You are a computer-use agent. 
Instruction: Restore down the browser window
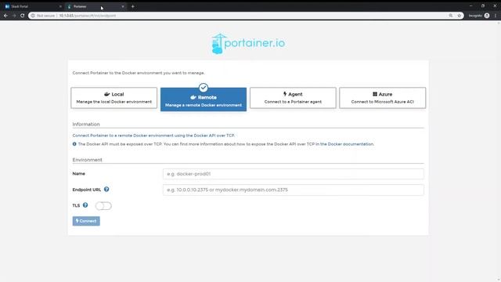483,5
